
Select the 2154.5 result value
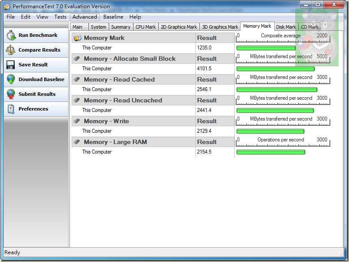click(x=204, y=152)
